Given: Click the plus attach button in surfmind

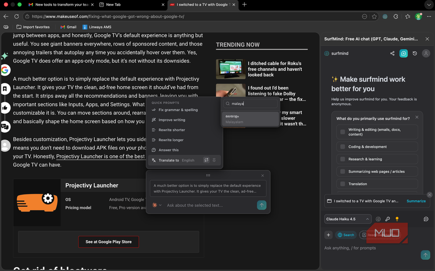Looking at the screenshot, I should pyautogui.click(x=328, y=235).
